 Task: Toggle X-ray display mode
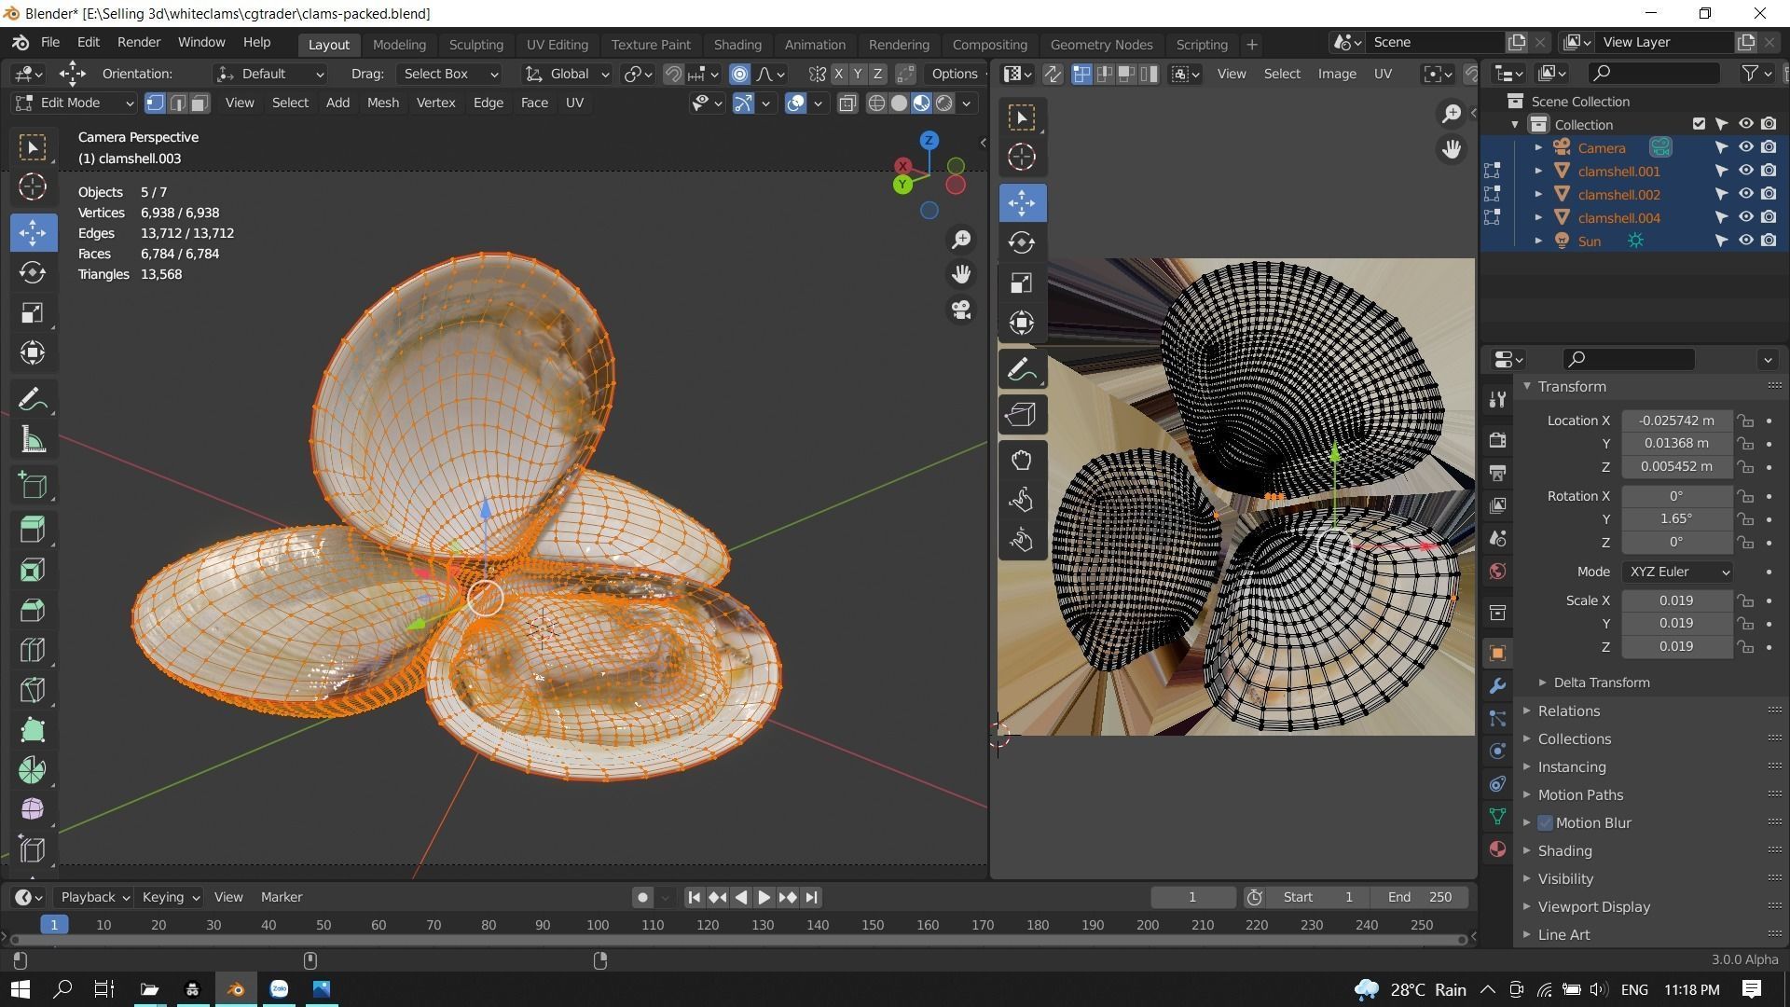click(847, 103)
